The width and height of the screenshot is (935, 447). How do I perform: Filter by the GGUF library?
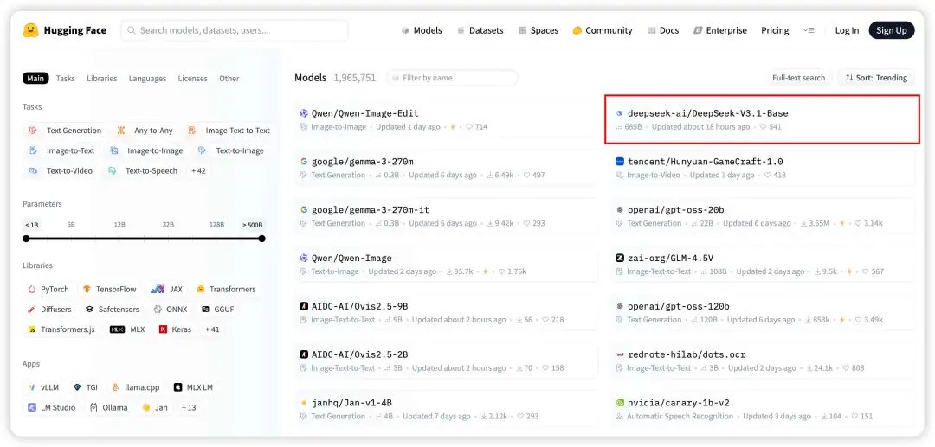[217, 310]
